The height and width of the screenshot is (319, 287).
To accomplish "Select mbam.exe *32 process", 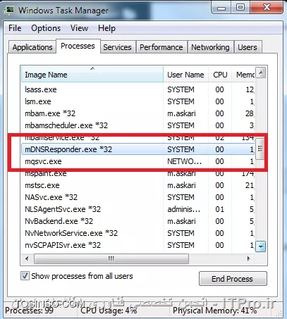I will [138, 113].
